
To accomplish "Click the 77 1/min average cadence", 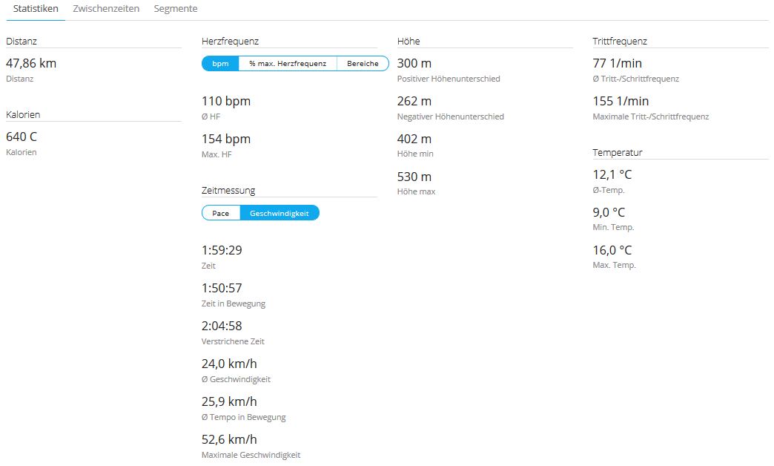I will [x=617, y=63].
